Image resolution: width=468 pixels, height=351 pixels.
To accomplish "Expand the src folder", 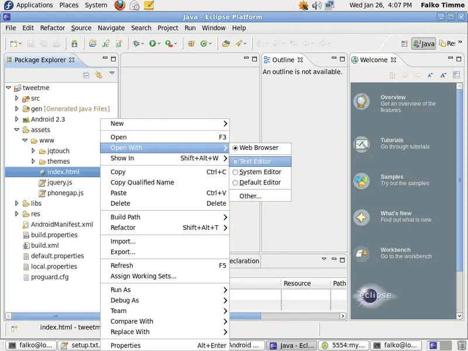I will click(17, 98).
